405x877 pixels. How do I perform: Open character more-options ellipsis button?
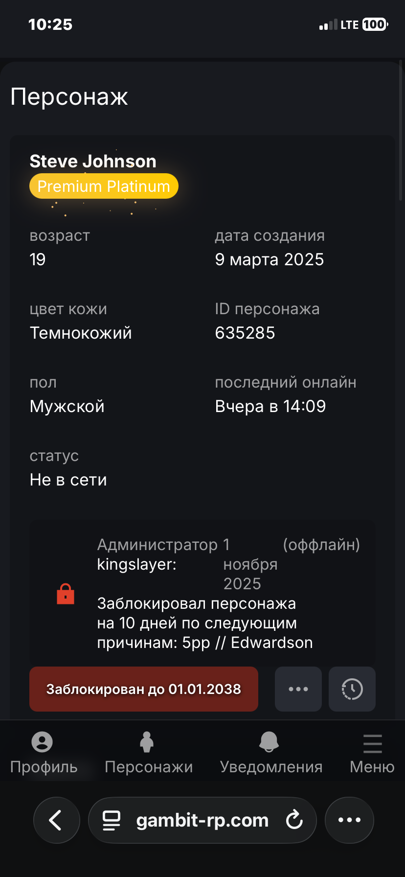298,689
